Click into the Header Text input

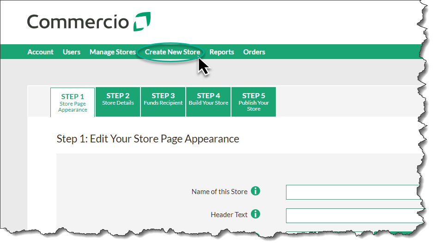click(354, 216)
